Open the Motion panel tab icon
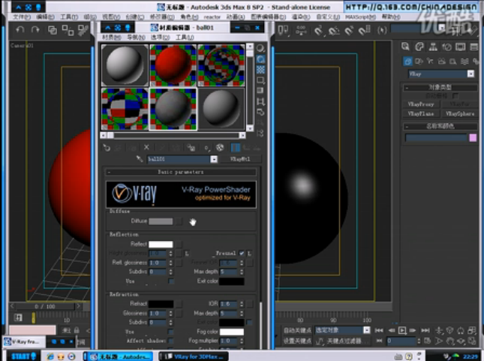The image size is (484, 361). (x=446, y=47)
